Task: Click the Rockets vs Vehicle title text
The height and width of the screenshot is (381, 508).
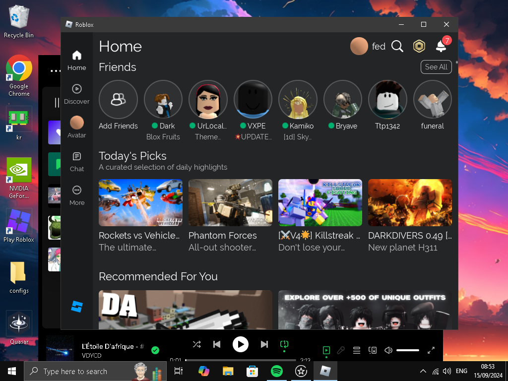Action: (x=139, y=236)
